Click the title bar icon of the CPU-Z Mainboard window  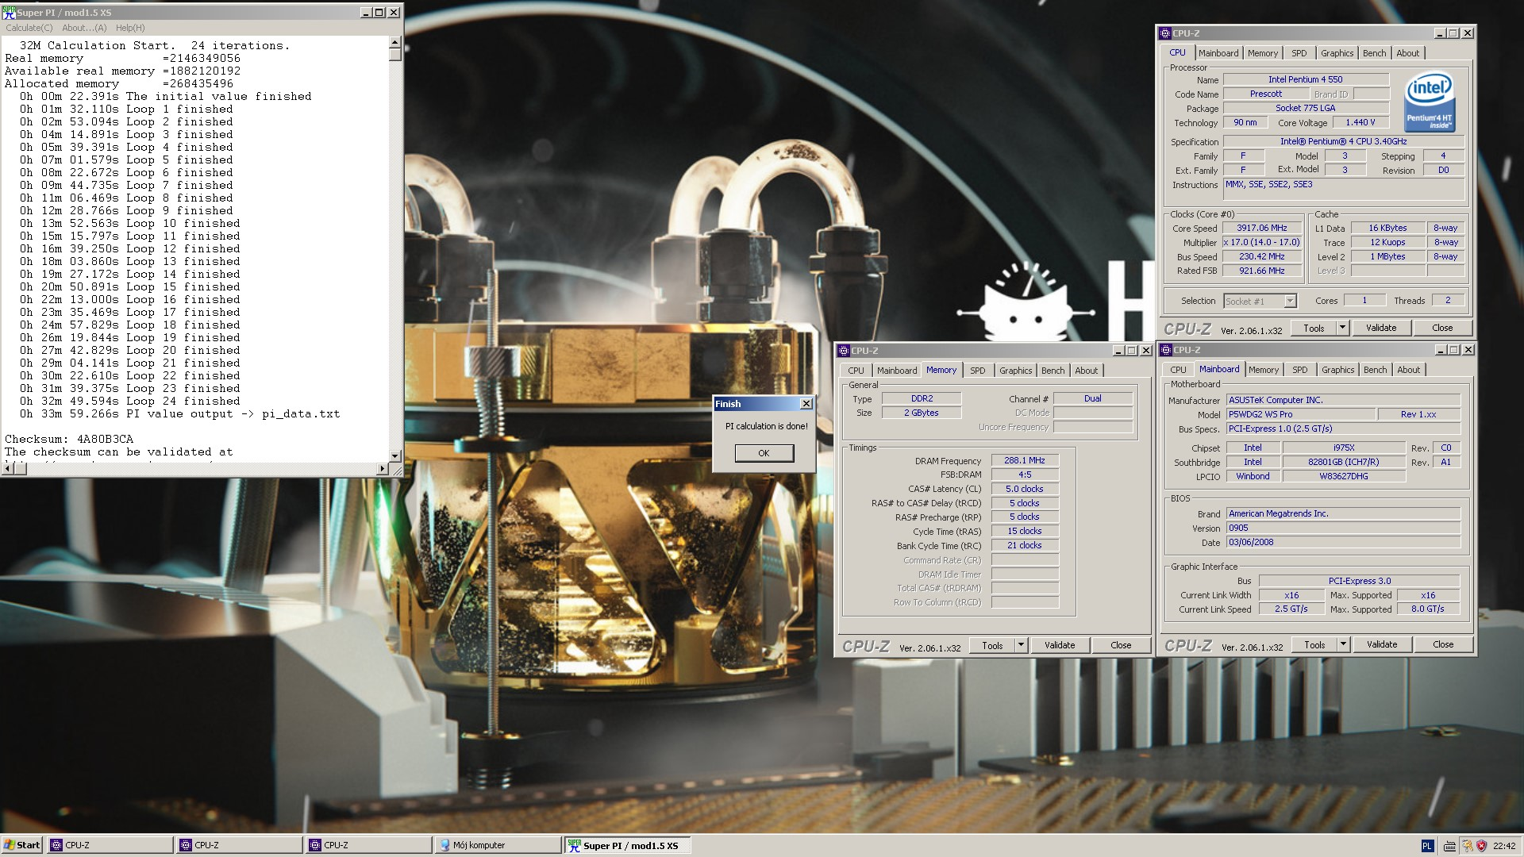1166,350
